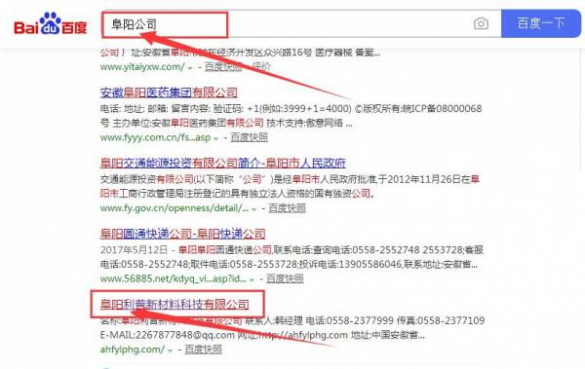585x369 pixels.
Task: Open 百度快照 for 56885.net result
Action: coord(285,278)
